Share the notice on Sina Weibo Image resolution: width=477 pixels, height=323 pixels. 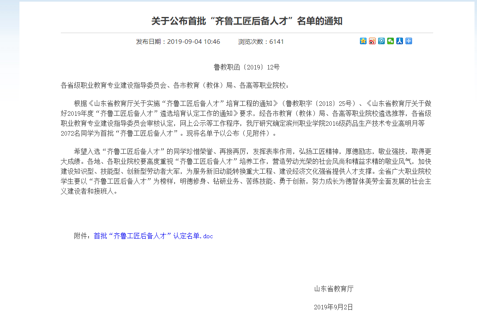point(372,41)
